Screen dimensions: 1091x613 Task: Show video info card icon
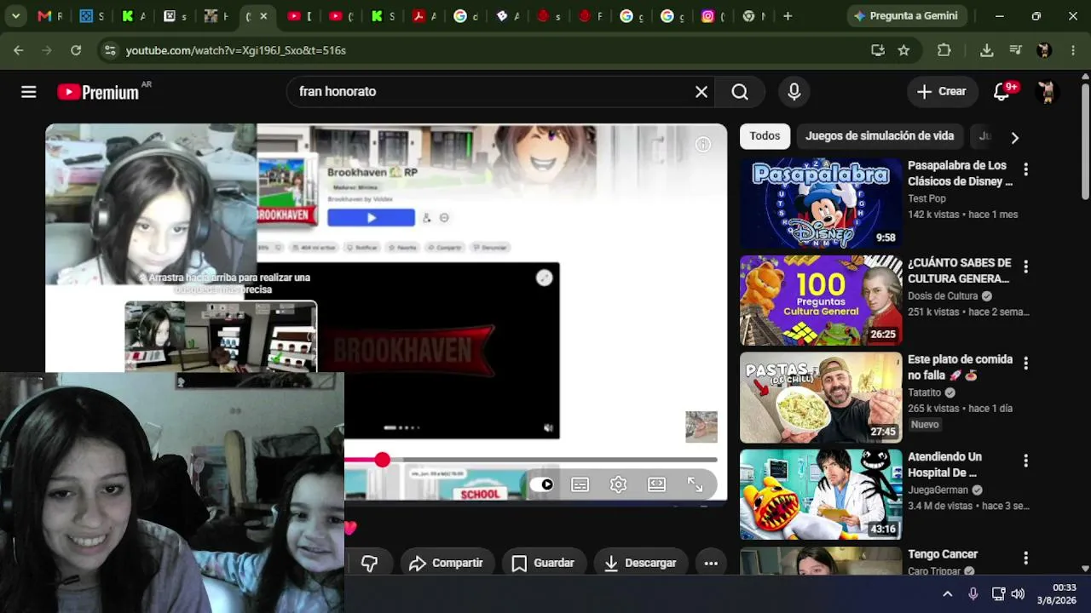pos(703,145)
